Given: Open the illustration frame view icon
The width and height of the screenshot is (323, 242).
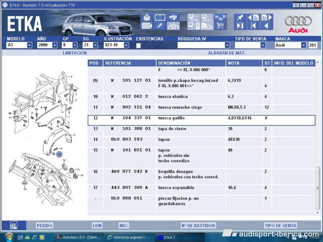Looking at the screenshot, I should point(160,18).
